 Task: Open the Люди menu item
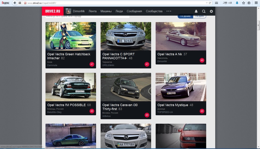pyautogui.click(x=119, y=11)
